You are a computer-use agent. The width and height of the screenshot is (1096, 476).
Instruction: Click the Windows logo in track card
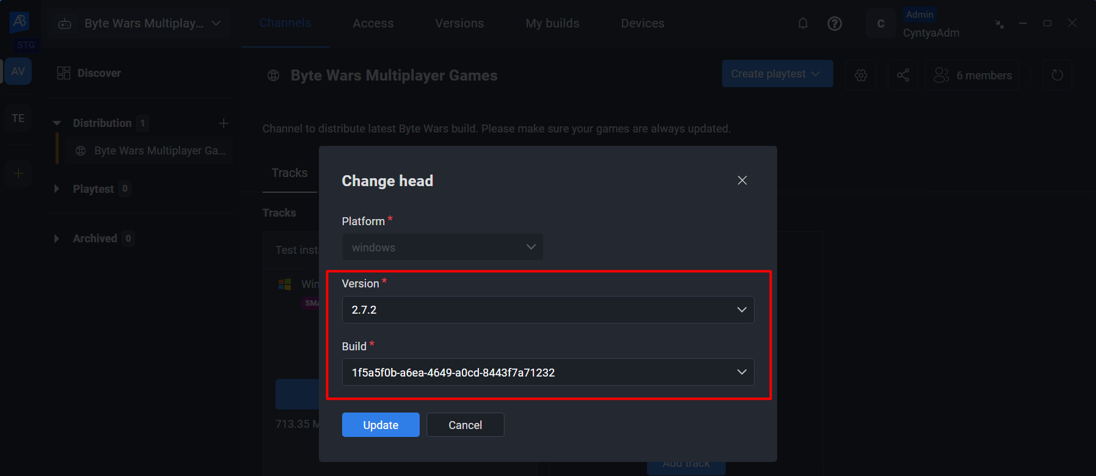click(x=285, y=284)
